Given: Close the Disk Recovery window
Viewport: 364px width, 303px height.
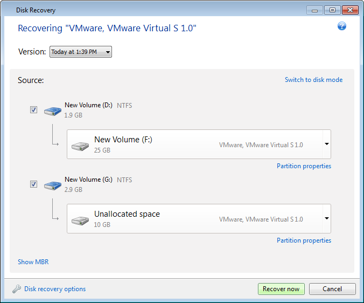Looking at the screenshot, I should (350, 10).
